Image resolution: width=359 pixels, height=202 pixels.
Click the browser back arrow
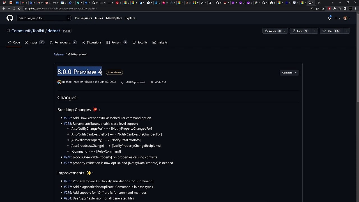(3, 8)
